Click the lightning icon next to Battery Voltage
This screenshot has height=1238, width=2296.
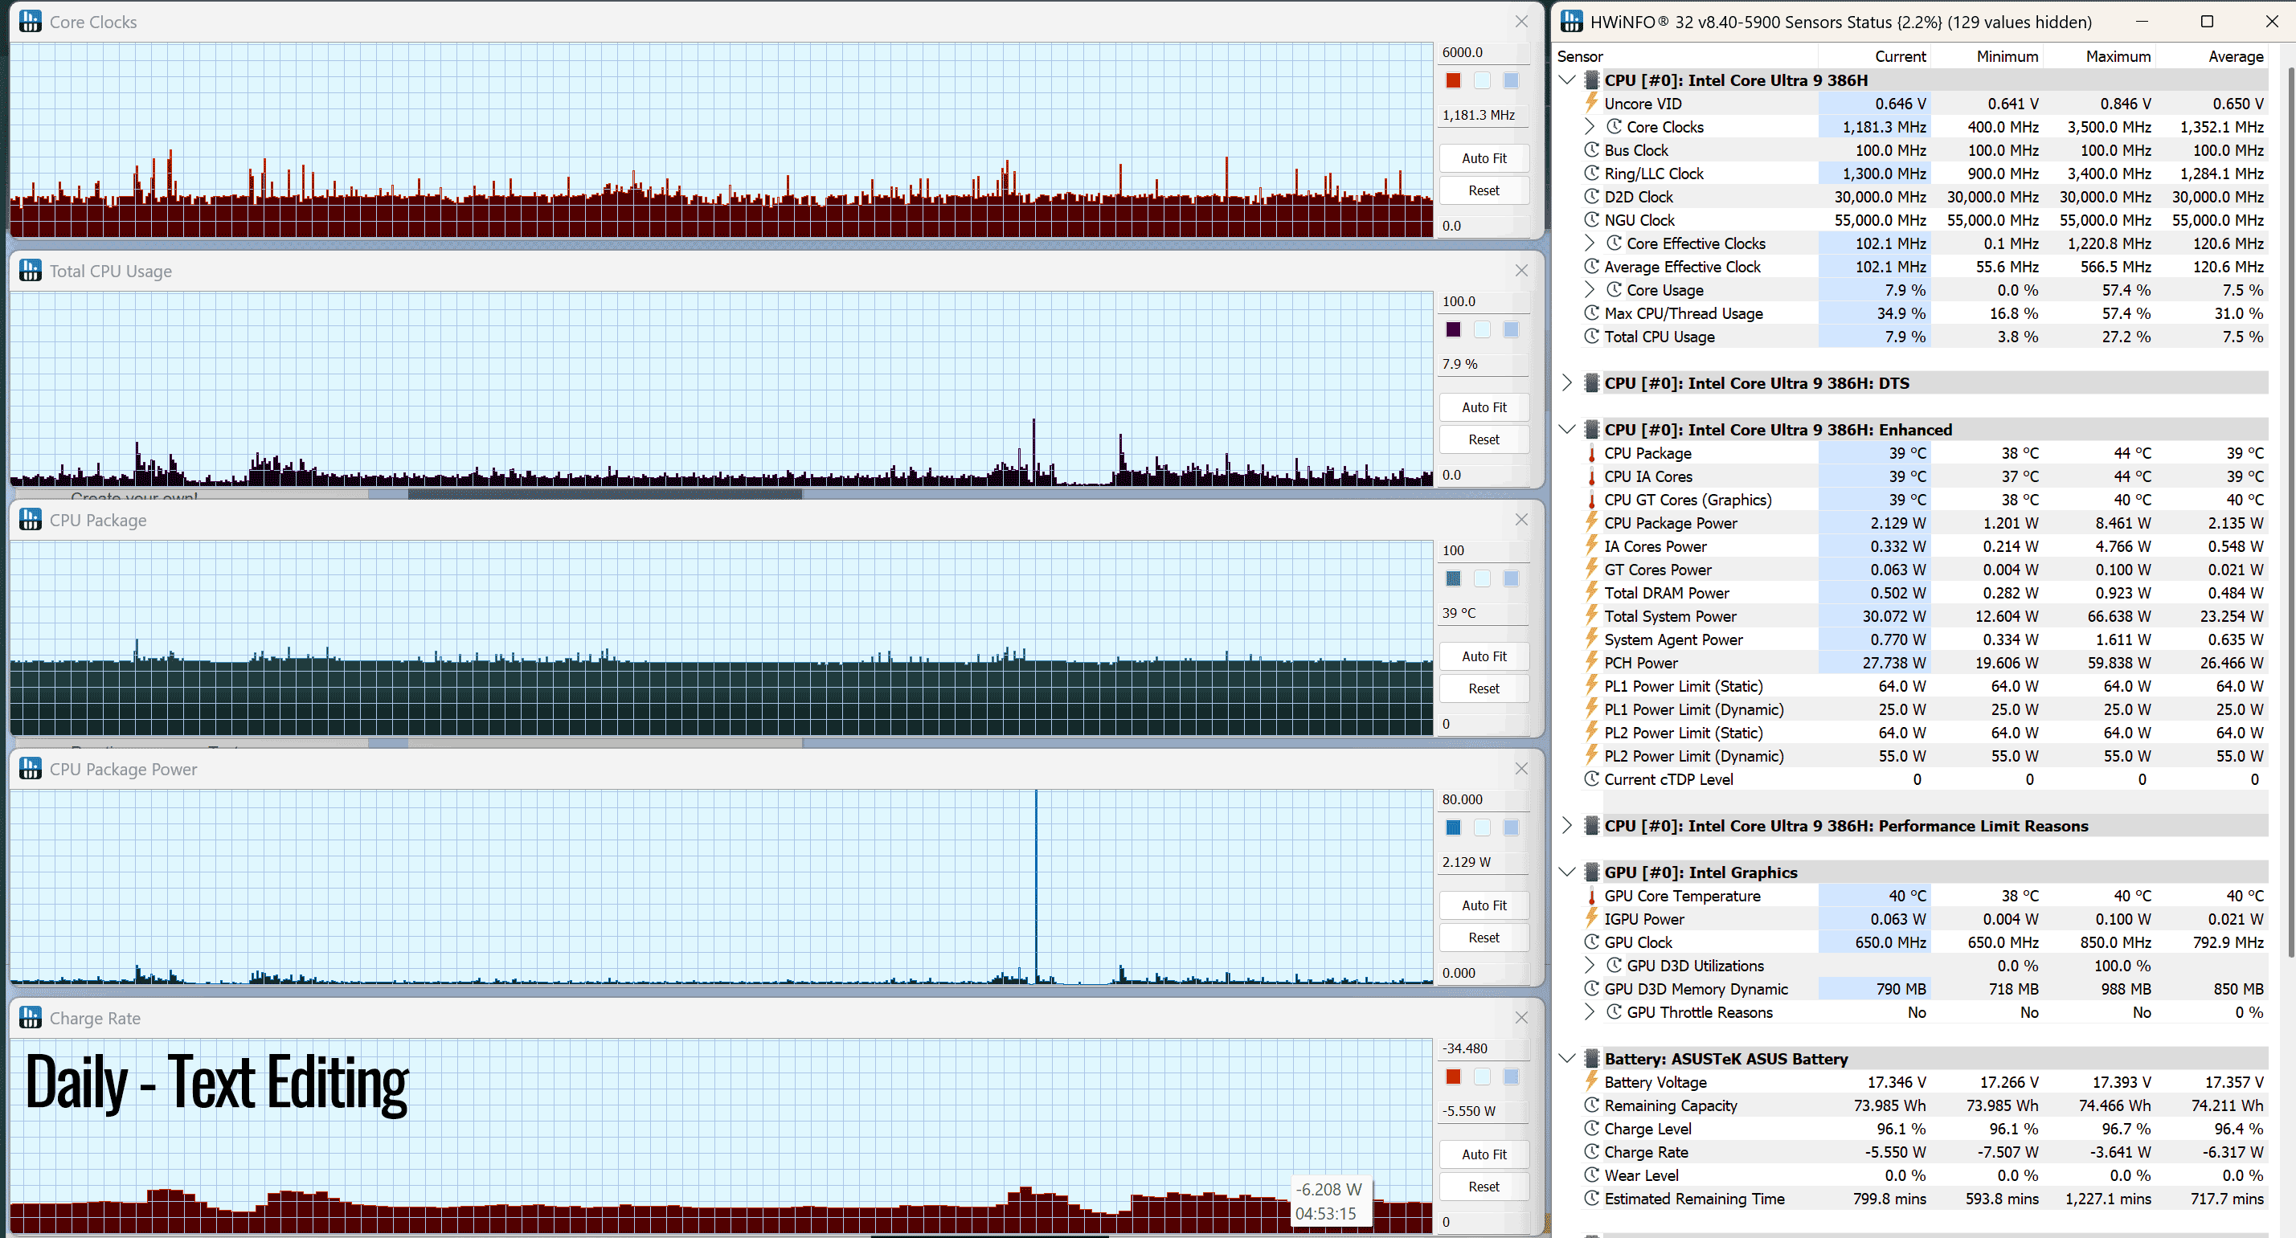[1591, 1082]
